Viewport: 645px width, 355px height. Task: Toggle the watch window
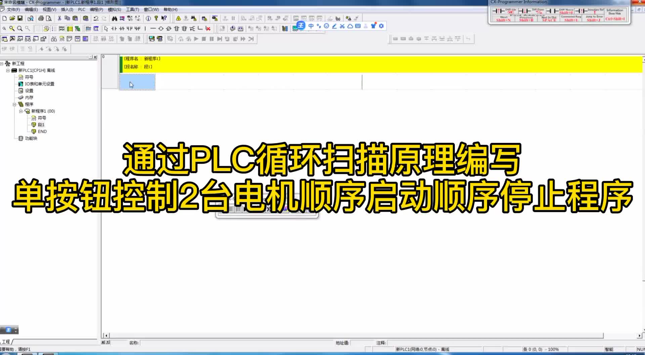(x=20, y=39)
